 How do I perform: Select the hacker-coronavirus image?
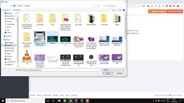click(x=66, y=41)
